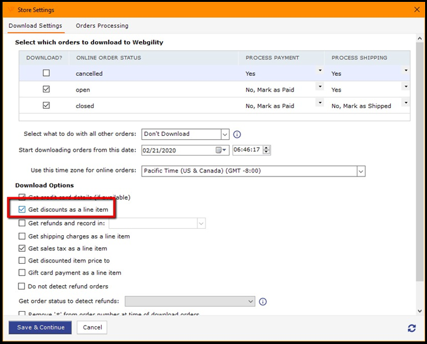
Task: Enable Gift card payment as a line item
Action: pyautogui.click(x=23, y=273)
